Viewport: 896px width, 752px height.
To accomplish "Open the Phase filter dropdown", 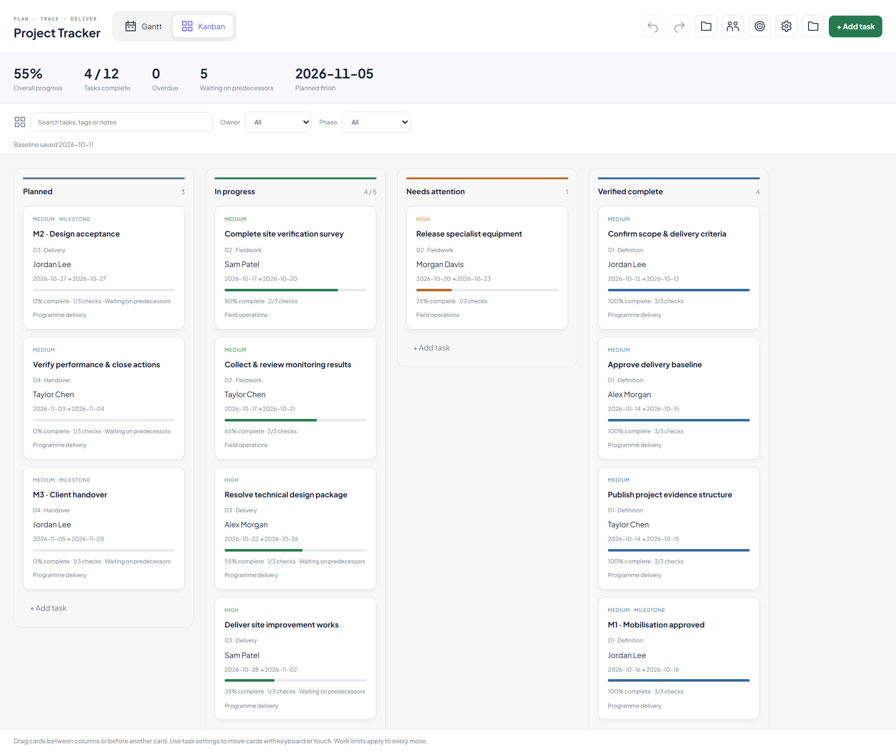I will tap(376, 122).
